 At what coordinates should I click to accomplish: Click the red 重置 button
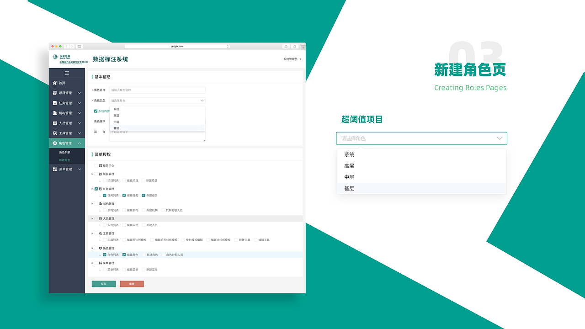click(132, 284)
